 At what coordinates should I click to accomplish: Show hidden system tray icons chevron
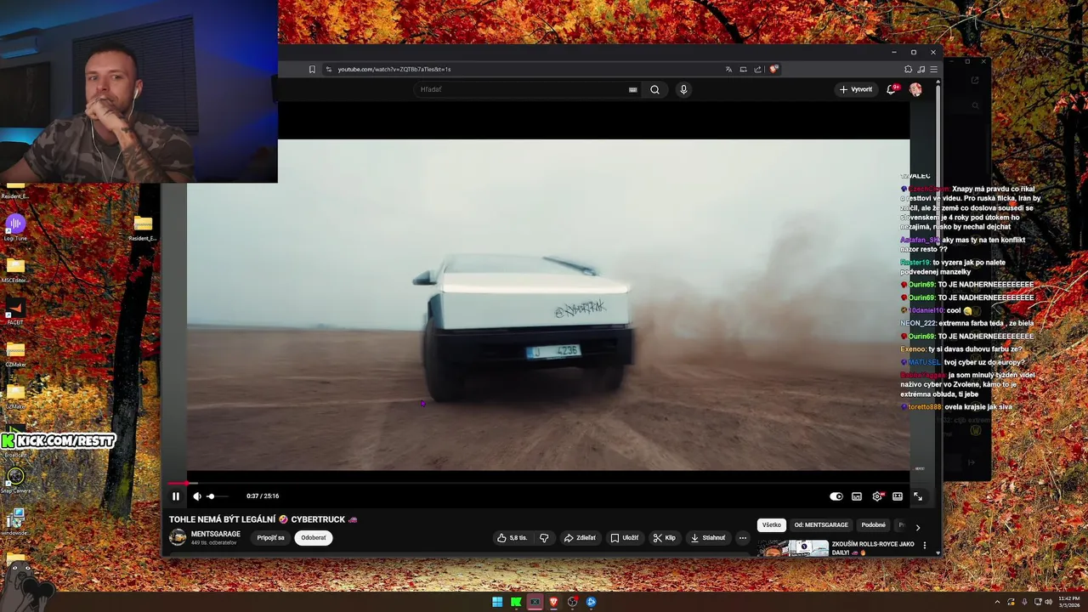997,602
